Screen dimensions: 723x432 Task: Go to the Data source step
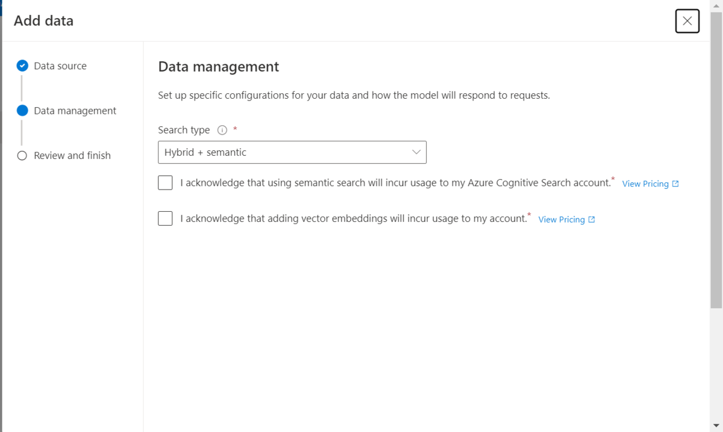pyautogui.click(x=60, y=66)
